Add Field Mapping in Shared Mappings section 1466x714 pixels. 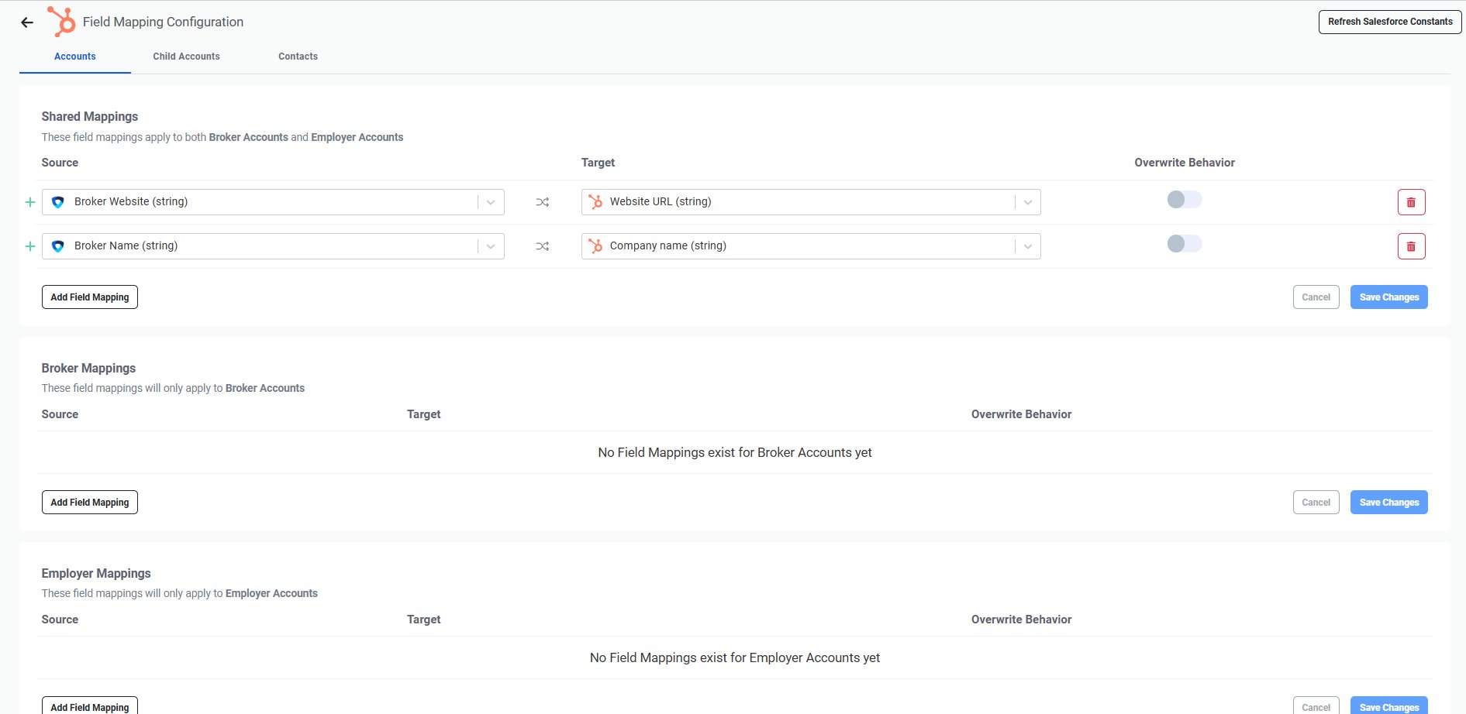[x=90, y=297]
